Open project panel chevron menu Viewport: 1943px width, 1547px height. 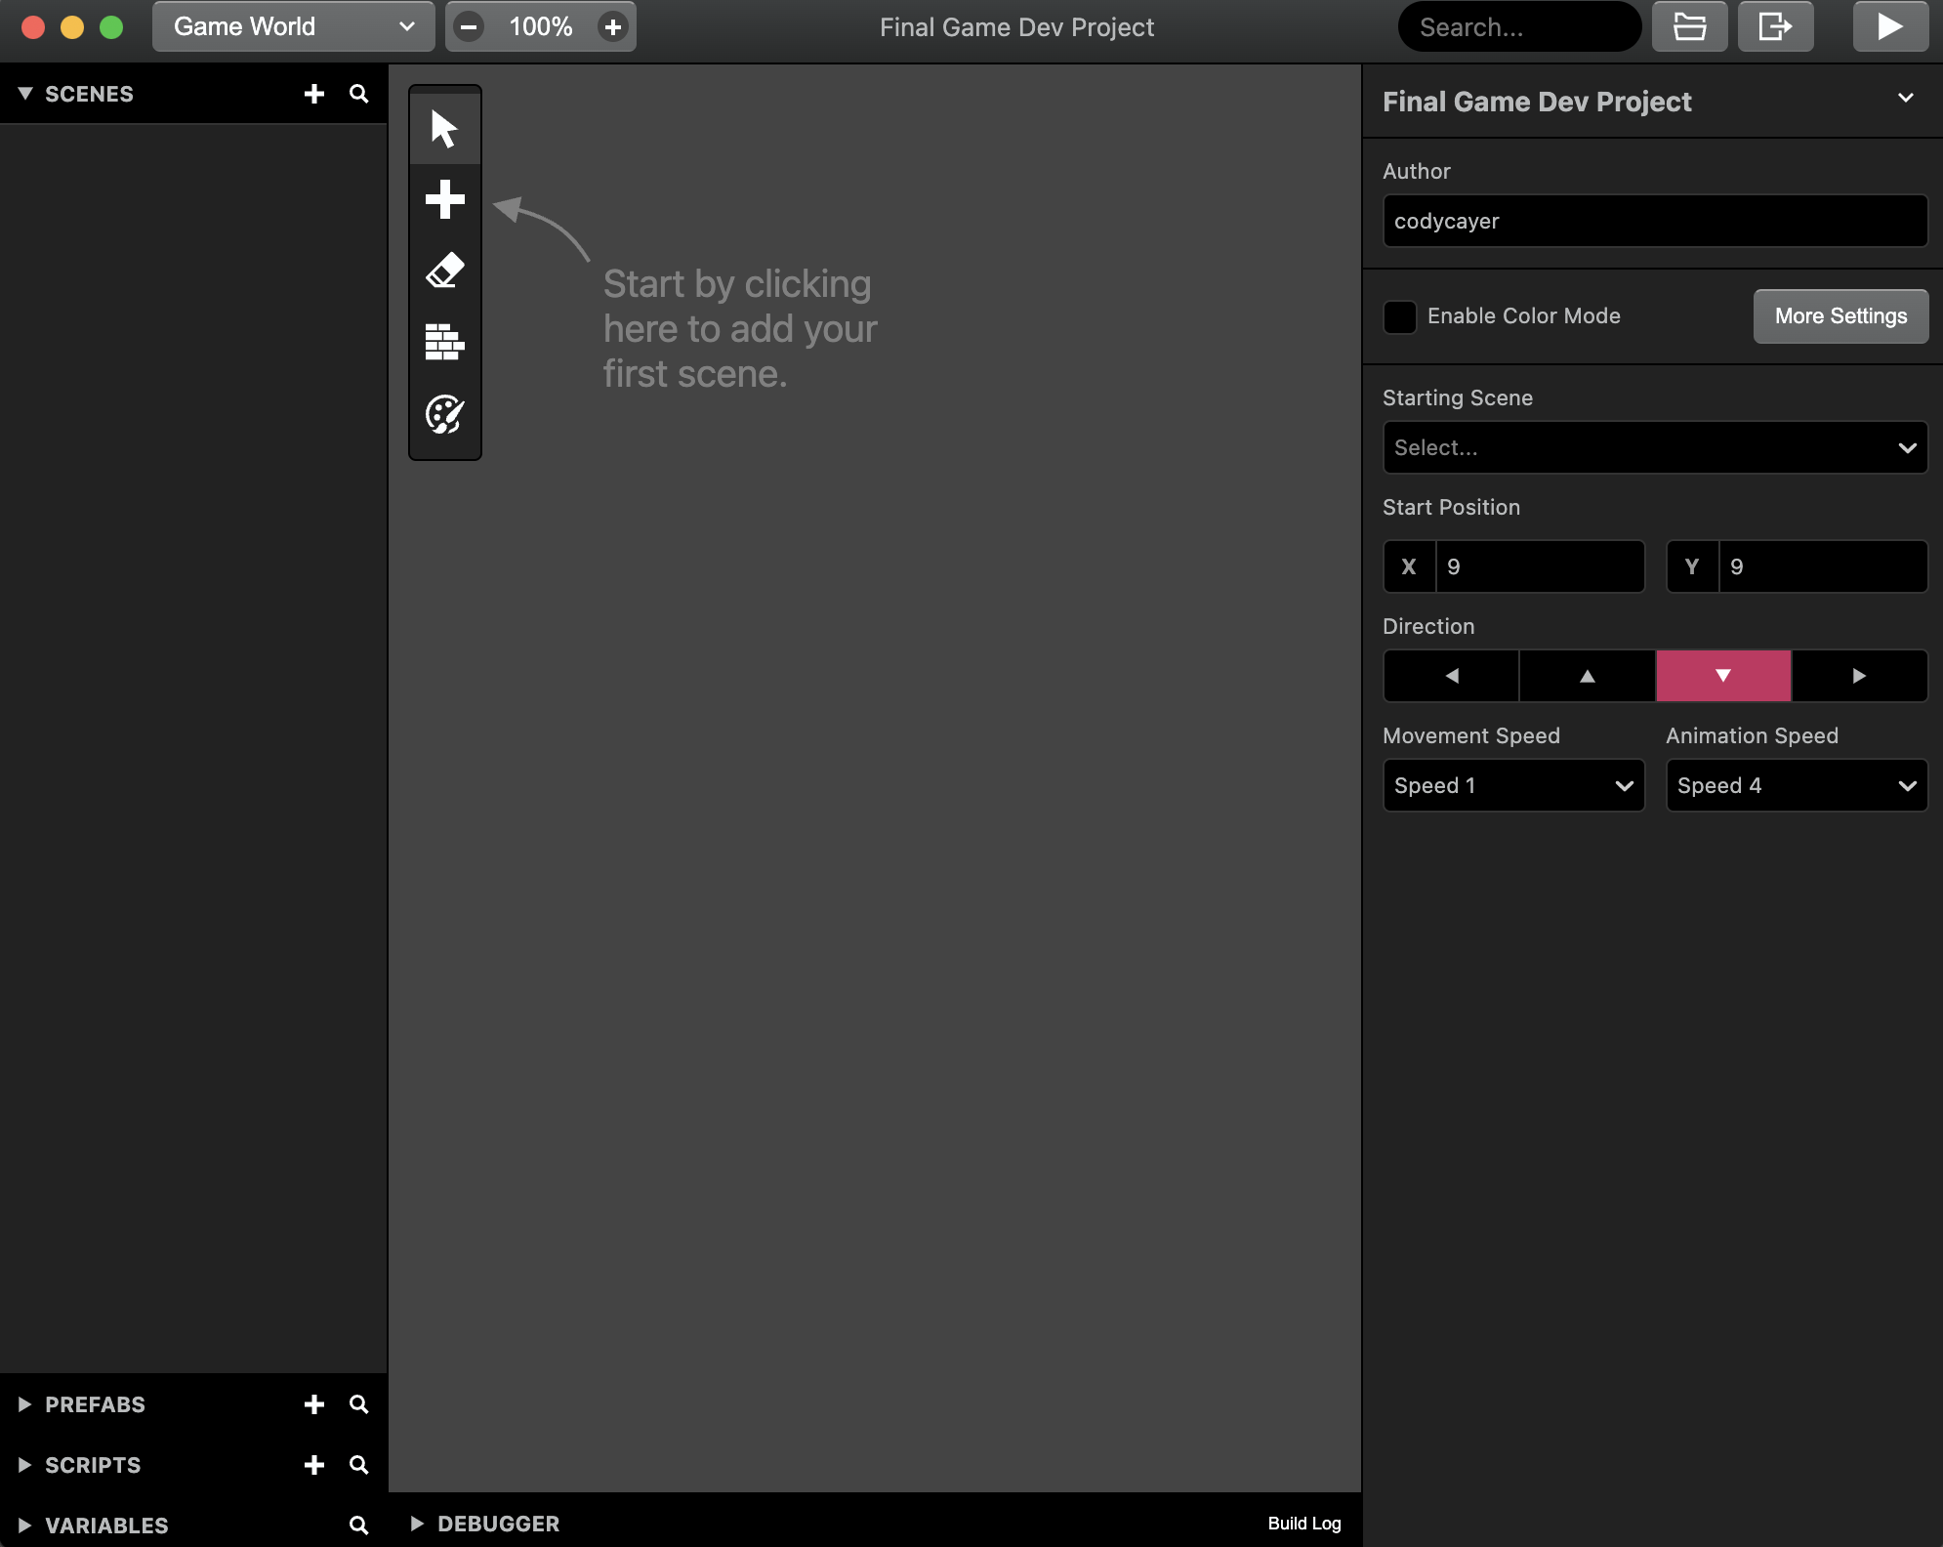coord(1905,99)
